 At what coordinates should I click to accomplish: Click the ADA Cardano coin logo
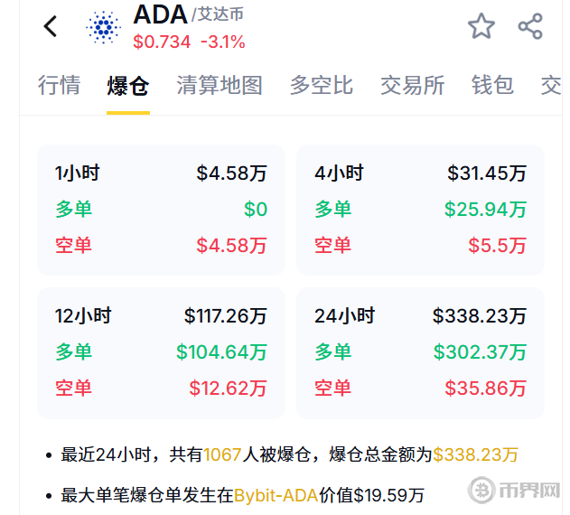[x=104, y=27]
